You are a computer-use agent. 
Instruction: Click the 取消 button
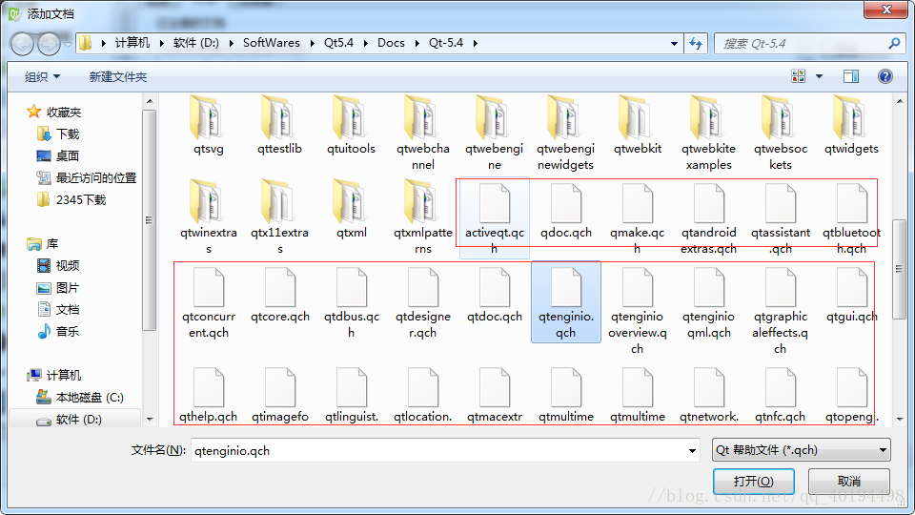click(849, 481)
